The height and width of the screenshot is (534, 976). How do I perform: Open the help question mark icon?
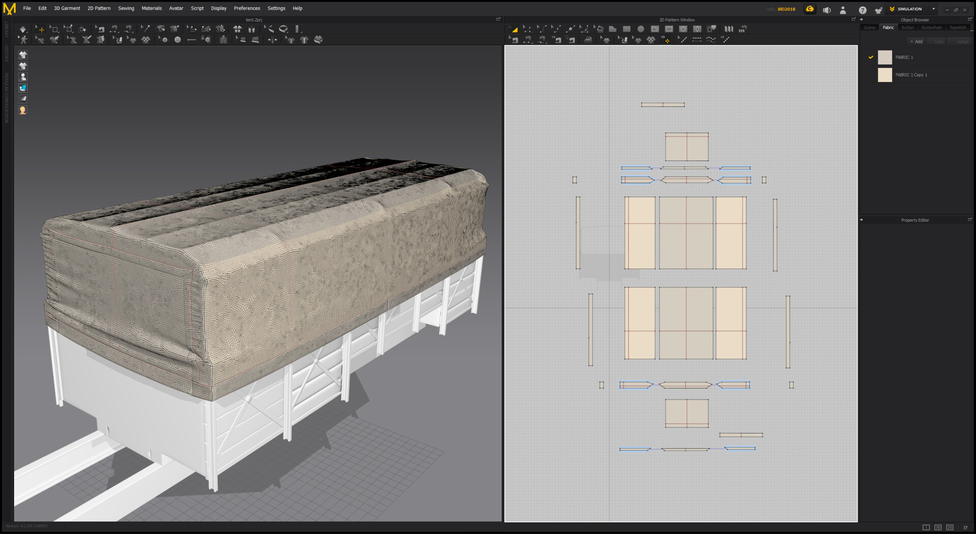click(863, 10)
